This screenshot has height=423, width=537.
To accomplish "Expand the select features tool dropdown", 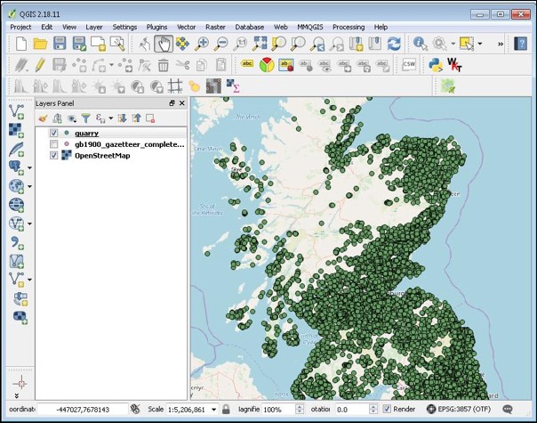I will click(x=480, y=44).
